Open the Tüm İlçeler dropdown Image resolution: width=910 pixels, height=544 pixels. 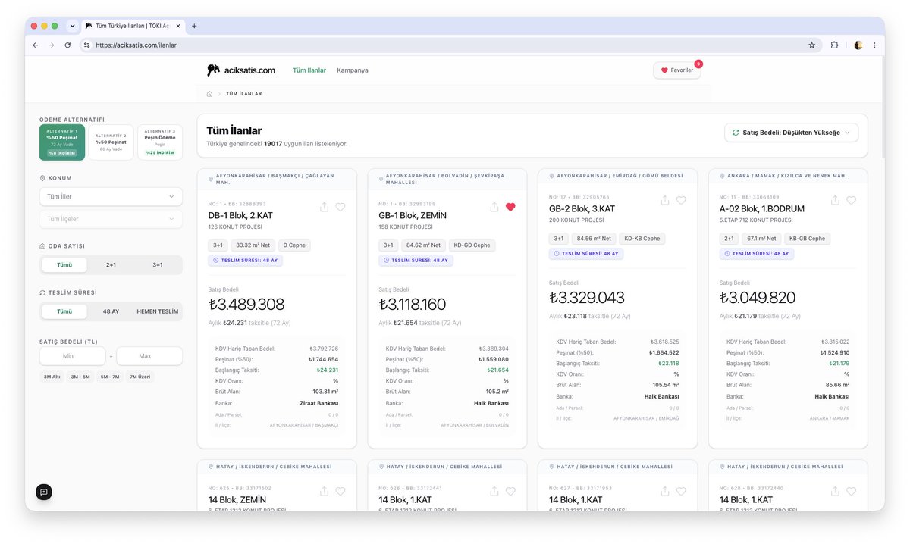(x=111, y=219)
